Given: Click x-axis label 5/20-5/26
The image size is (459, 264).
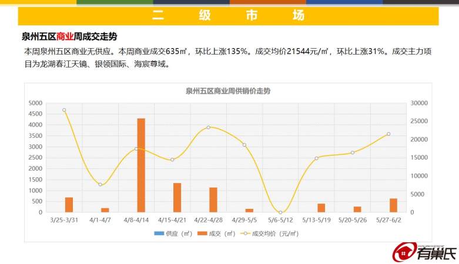Looking at the screenshot, I should coord(353,220).
